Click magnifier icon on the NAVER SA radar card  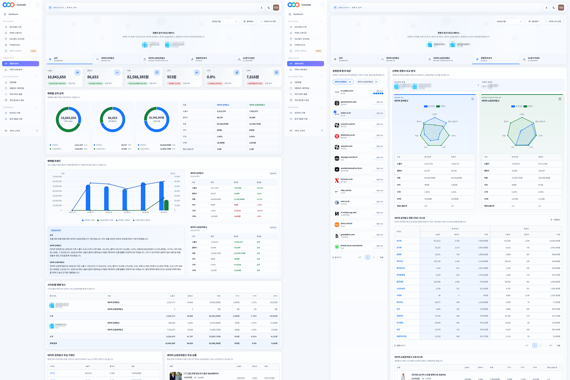[473, 99]
